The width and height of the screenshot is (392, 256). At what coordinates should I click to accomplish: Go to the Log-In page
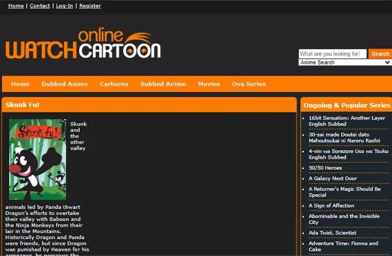[64, 6]
